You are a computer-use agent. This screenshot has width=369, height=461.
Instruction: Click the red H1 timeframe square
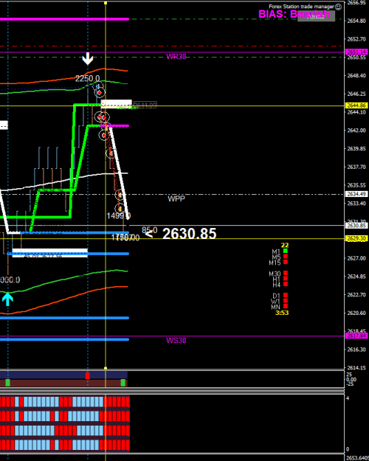[x=285, y=278]
